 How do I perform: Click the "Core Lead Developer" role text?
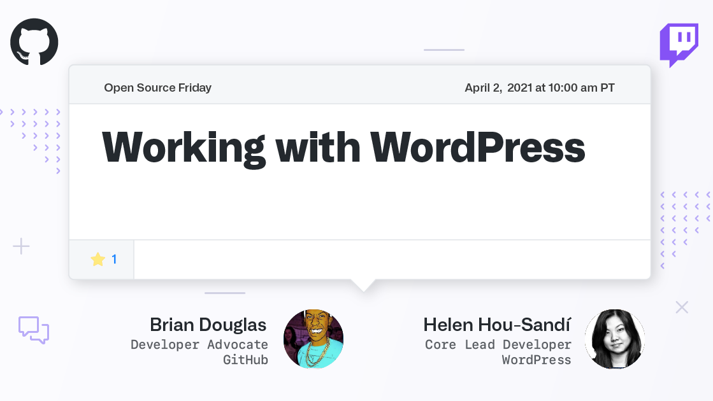point(498,344)
